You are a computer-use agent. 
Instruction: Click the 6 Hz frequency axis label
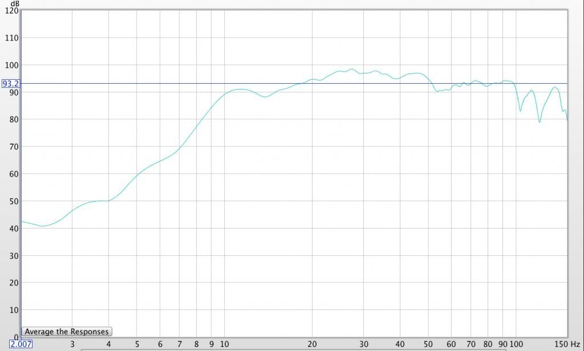pyautogui.click(x=160, y=344)
